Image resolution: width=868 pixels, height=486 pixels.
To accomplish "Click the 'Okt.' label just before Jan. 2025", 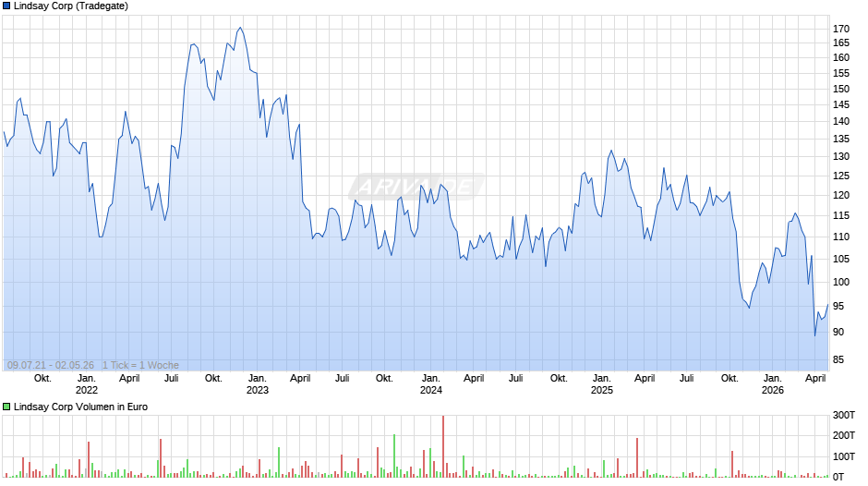I will (x=559, y=379).
